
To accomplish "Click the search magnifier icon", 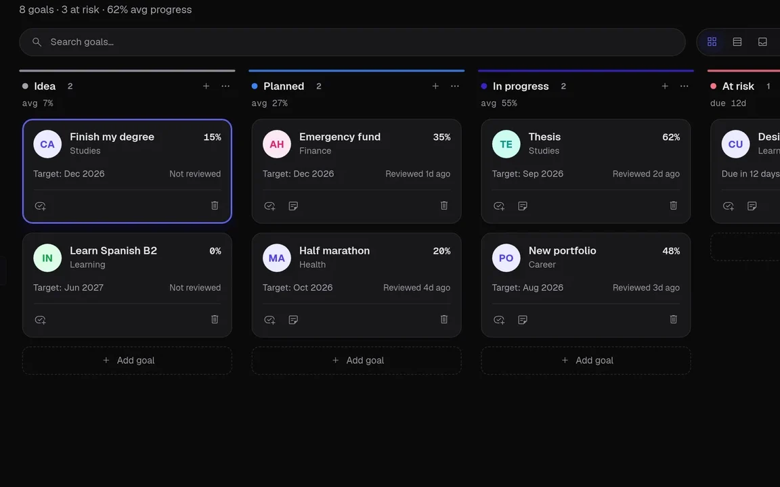I will [37, 42].
